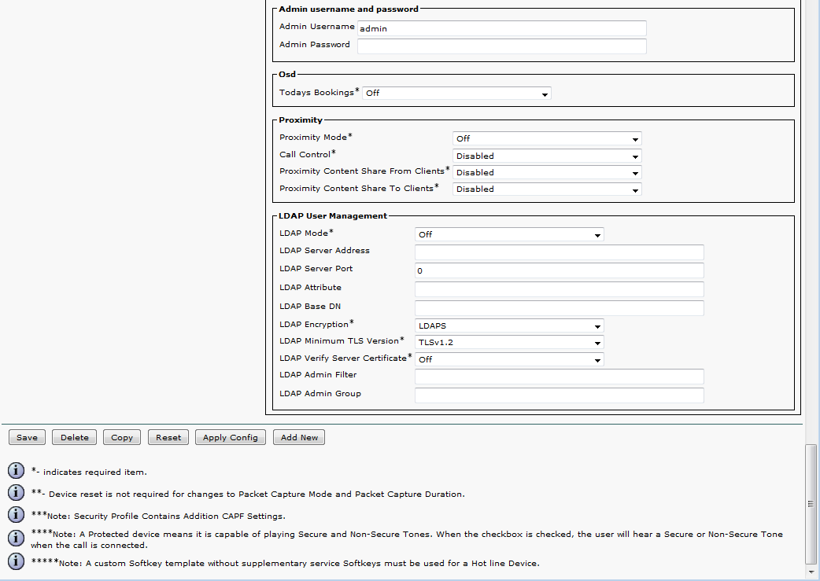Open the Call Control dropdown
Viewport: 820px width, 581px height.
[547, 156]
